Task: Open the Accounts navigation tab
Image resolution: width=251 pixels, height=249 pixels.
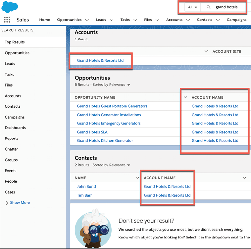Action: click(x=174, y=19)
